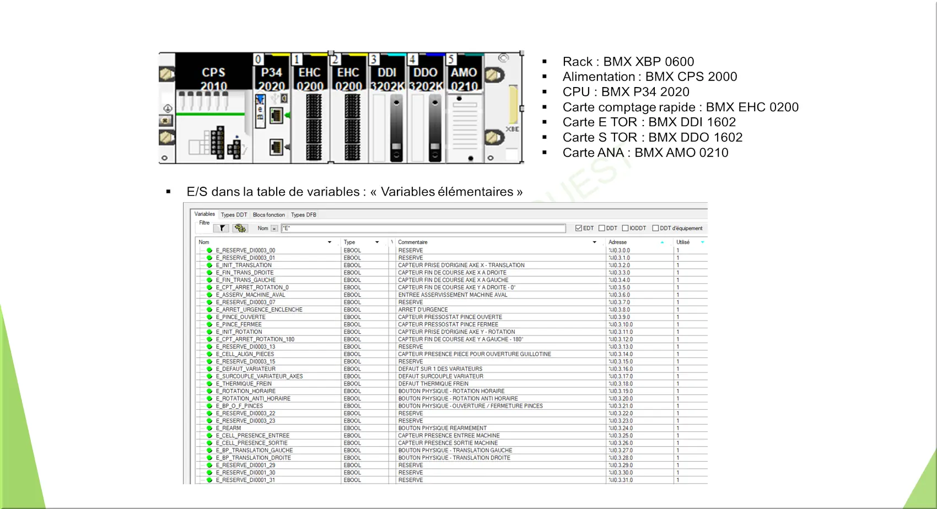The width and height of the screenshot is (937, 509).
Task: Click the filter settings icon beside the funnel
Action: [240, 228]
